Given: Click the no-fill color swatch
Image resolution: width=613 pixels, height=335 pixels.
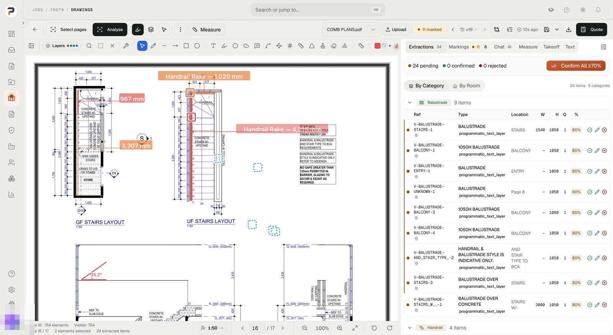Looking at the screenshot, I should coord(384,46).
